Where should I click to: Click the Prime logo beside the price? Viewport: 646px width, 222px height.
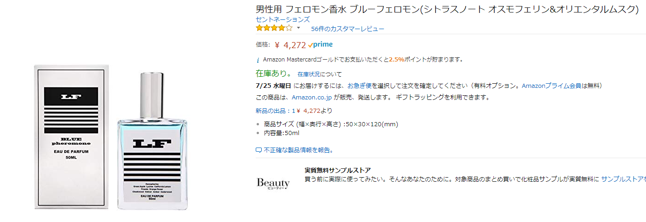tap(320, 44)
